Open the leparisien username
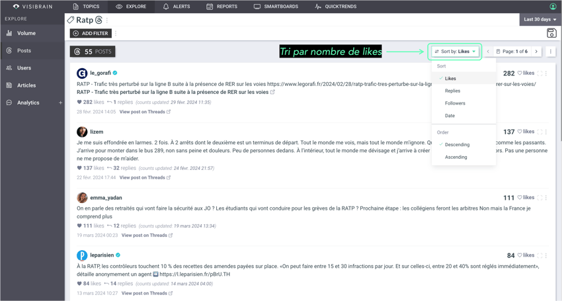The width and height of the screenshot is (562, 301). pyautogui.click(x=102, y=255)
